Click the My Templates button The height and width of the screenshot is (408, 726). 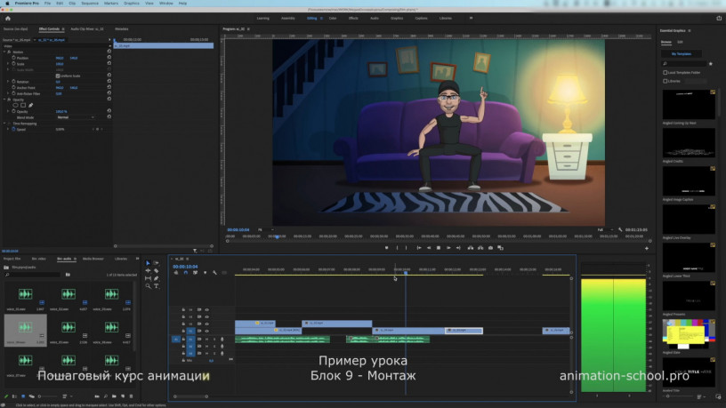point(681,53)
